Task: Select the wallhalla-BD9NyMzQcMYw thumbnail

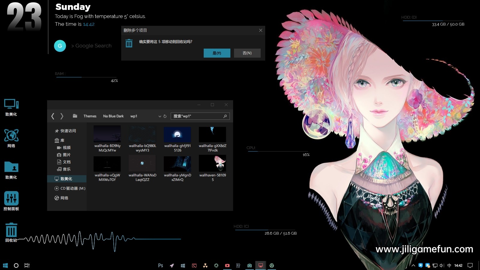Action: point(107,134)
